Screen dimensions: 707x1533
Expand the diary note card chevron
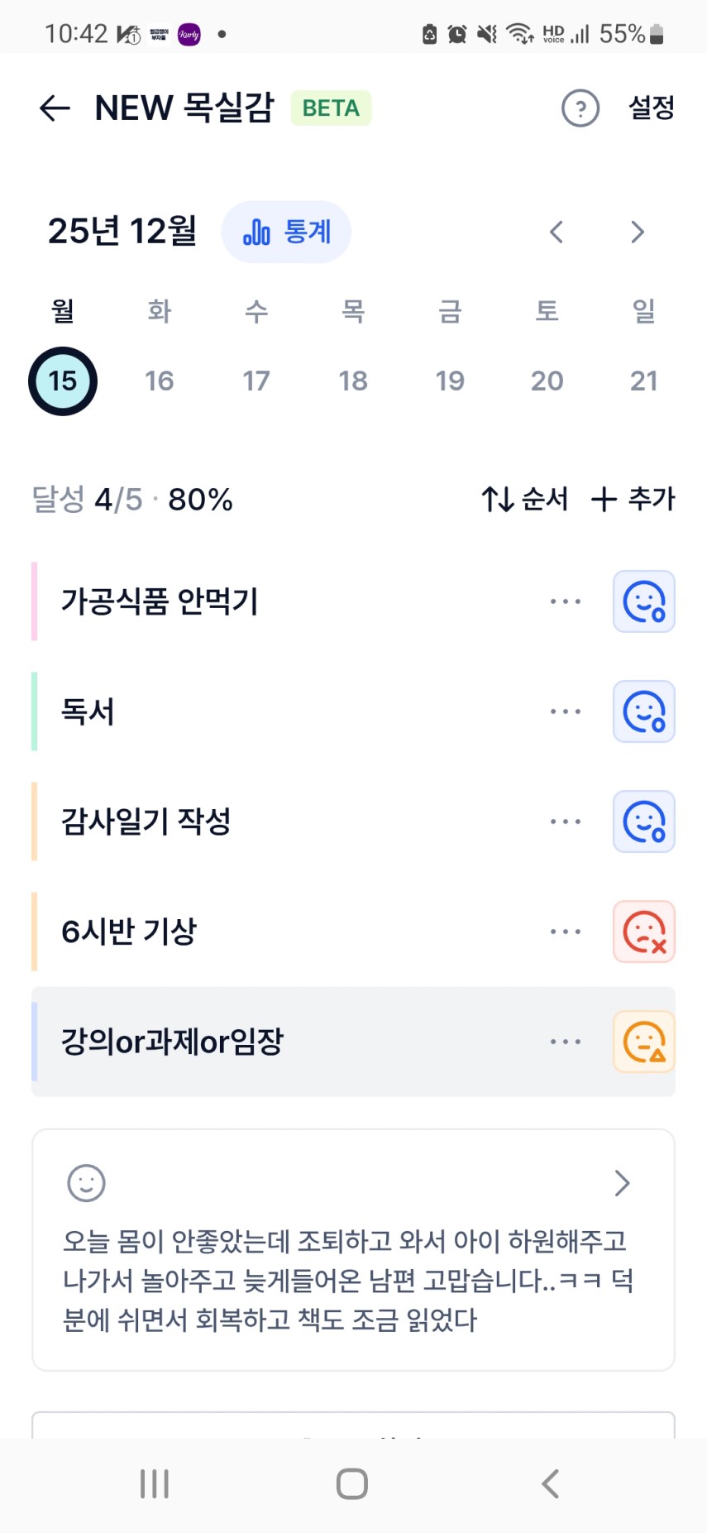tap(622, 1183)
